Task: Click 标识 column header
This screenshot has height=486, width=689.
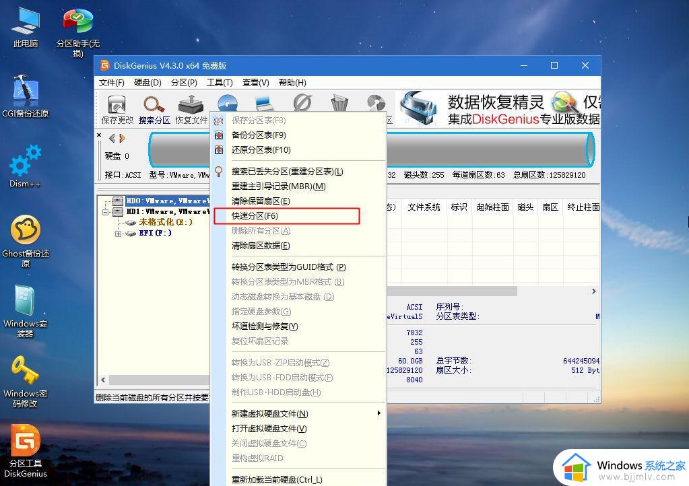Action: point(459,207)
